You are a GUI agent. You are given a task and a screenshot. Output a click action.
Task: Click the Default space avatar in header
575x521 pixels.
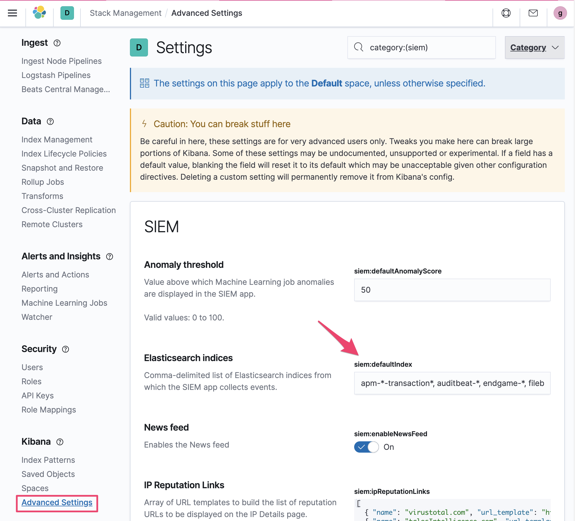tap(67, 13)
